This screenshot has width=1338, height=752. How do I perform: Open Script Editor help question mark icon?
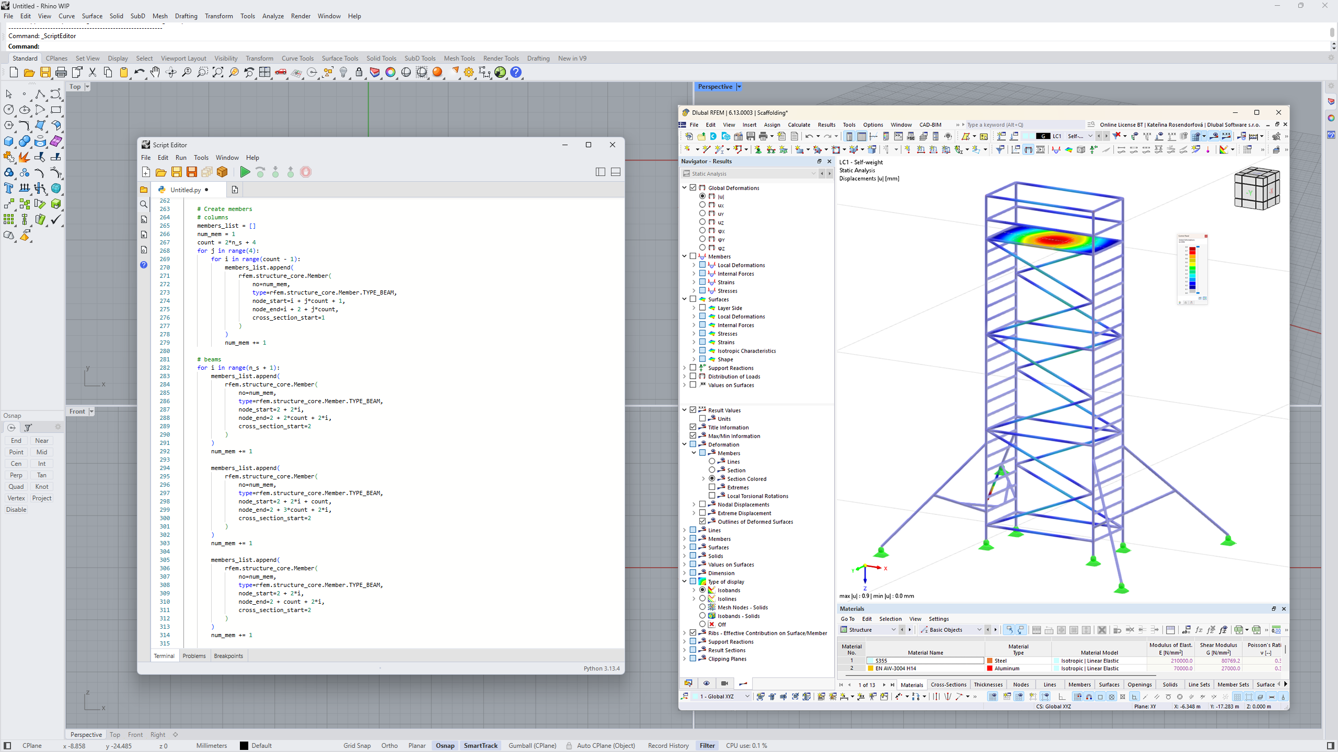point(143,265)
